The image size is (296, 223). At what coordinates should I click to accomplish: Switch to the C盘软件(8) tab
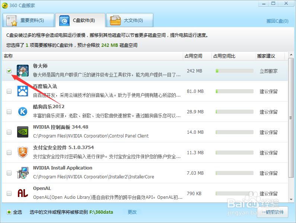click(80, 20)
